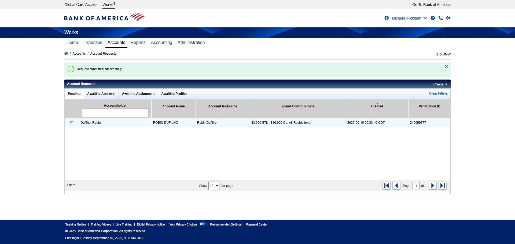Click the Accountholder filter input field

coord(115,113)
